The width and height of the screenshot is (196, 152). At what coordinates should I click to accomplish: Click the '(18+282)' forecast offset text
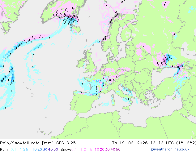pyautogui.click(x=186, y=143)
